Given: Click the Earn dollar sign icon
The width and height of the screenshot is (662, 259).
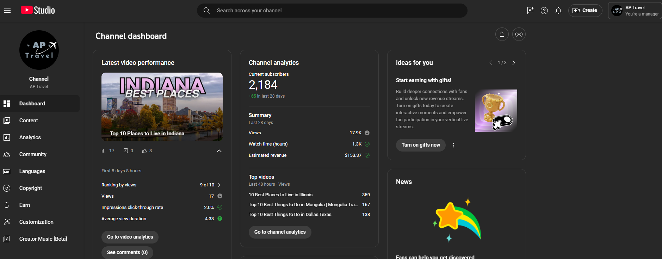Looking at the screenshot, I should coord(7,205).
